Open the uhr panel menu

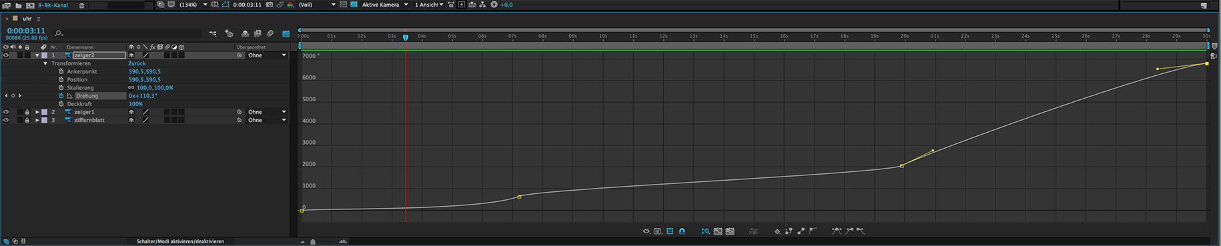[39, 19]
